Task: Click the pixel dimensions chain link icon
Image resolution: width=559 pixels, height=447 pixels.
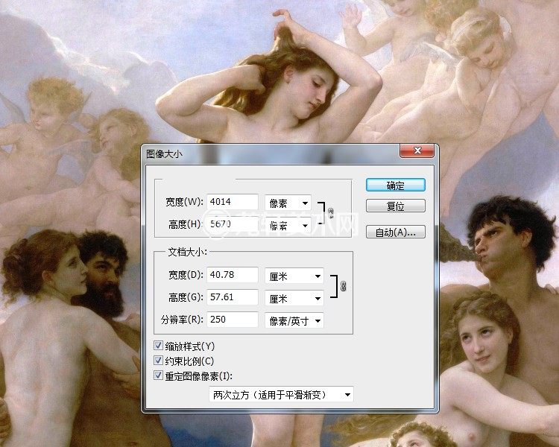Action: (x=330, y=213)
